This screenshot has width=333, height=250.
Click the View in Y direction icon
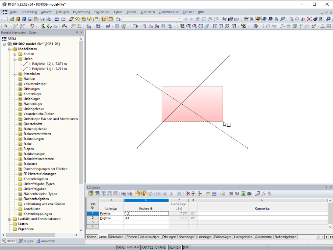[221, 26]
